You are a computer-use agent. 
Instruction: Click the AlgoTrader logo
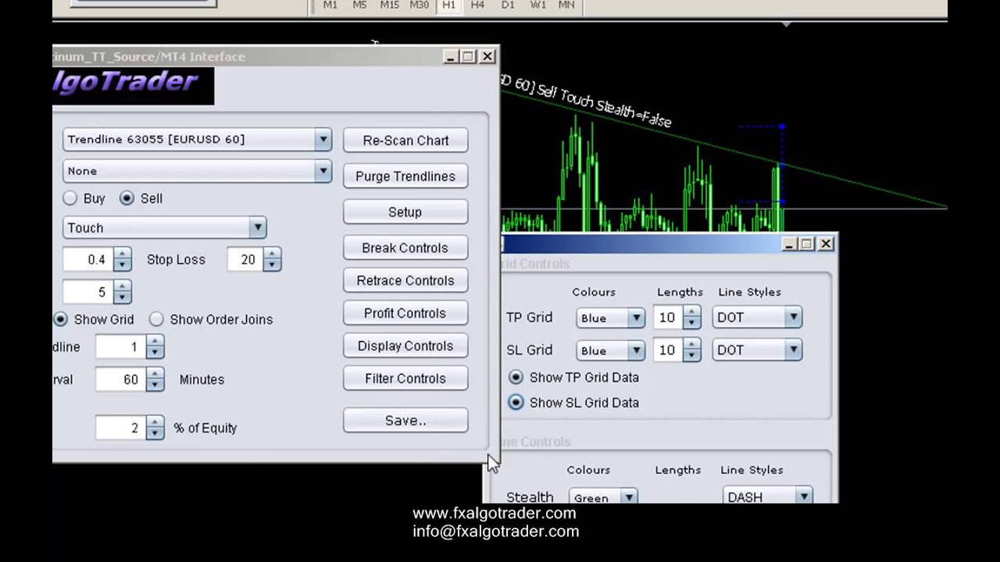pyautogui.click(x=133, y=84)
